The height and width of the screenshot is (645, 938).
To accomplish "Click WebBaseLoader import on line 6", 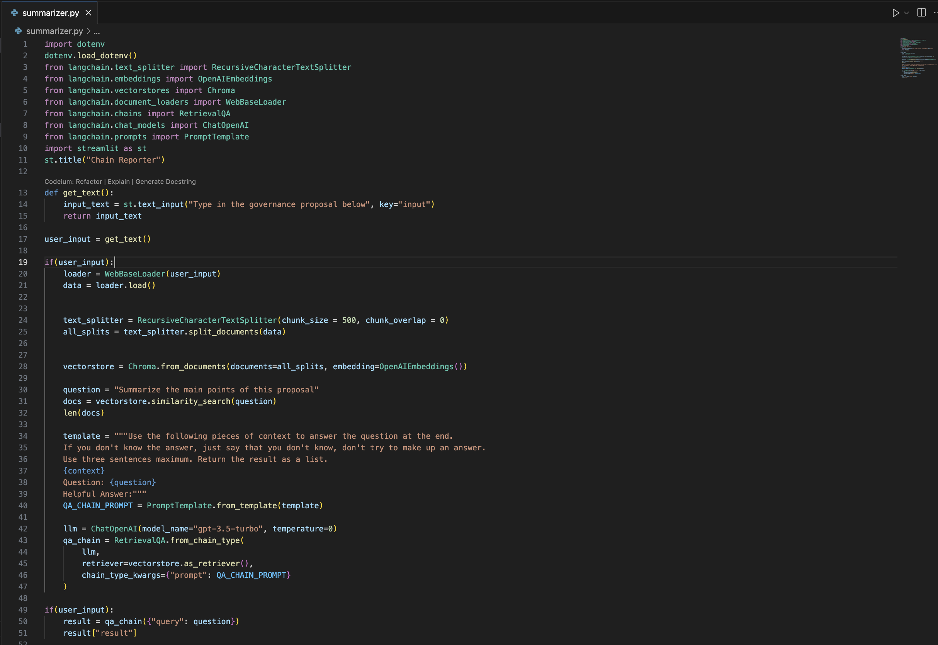I will point(256,102).
